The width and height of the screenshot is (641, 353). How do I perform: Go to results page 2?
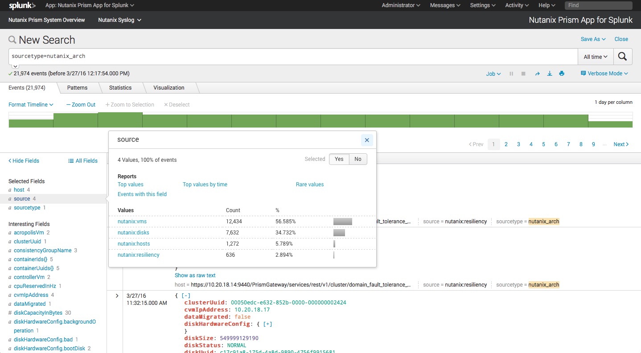[x=506, y=144]
